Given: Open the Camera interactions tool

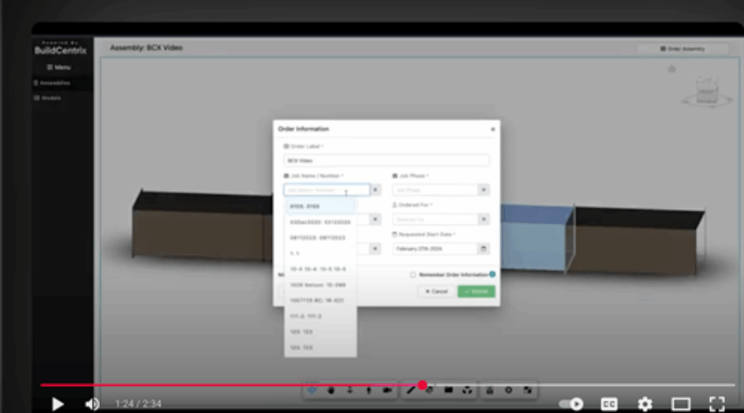Looking at the screenshot, I should pyautogui.click(x=388, y=390).
